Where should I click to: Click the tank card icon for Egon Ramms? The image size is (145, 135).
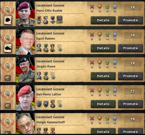[8, 48]
